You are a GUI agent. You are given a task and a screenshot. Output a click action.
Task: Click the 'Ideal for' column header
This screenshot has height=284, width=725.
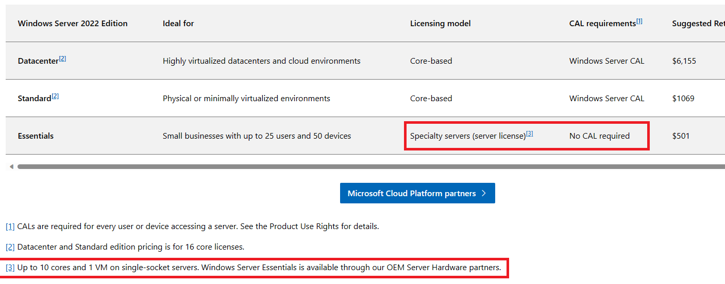(178, 24)
